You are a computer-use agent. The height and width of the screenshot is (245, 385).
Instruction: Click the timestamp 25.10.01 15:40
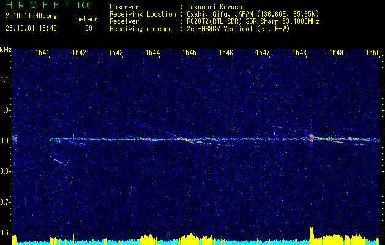point(31,28)
